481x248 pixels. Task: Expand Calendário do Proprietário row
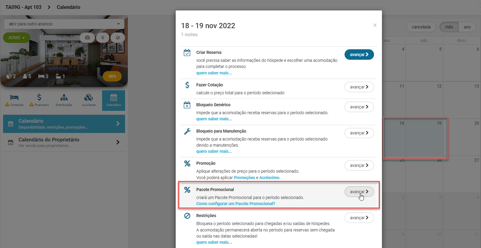(x=64, y=142)
